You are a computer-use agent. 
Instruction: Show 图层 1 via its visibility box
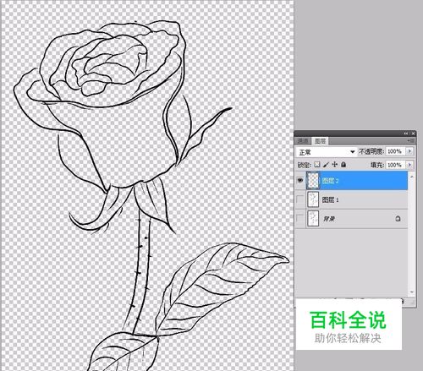[x=300, y=199]
